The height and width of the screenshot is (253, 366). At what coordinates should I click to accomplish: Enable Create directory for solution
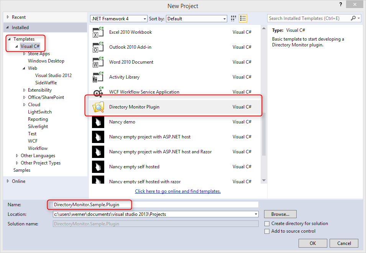267,223
